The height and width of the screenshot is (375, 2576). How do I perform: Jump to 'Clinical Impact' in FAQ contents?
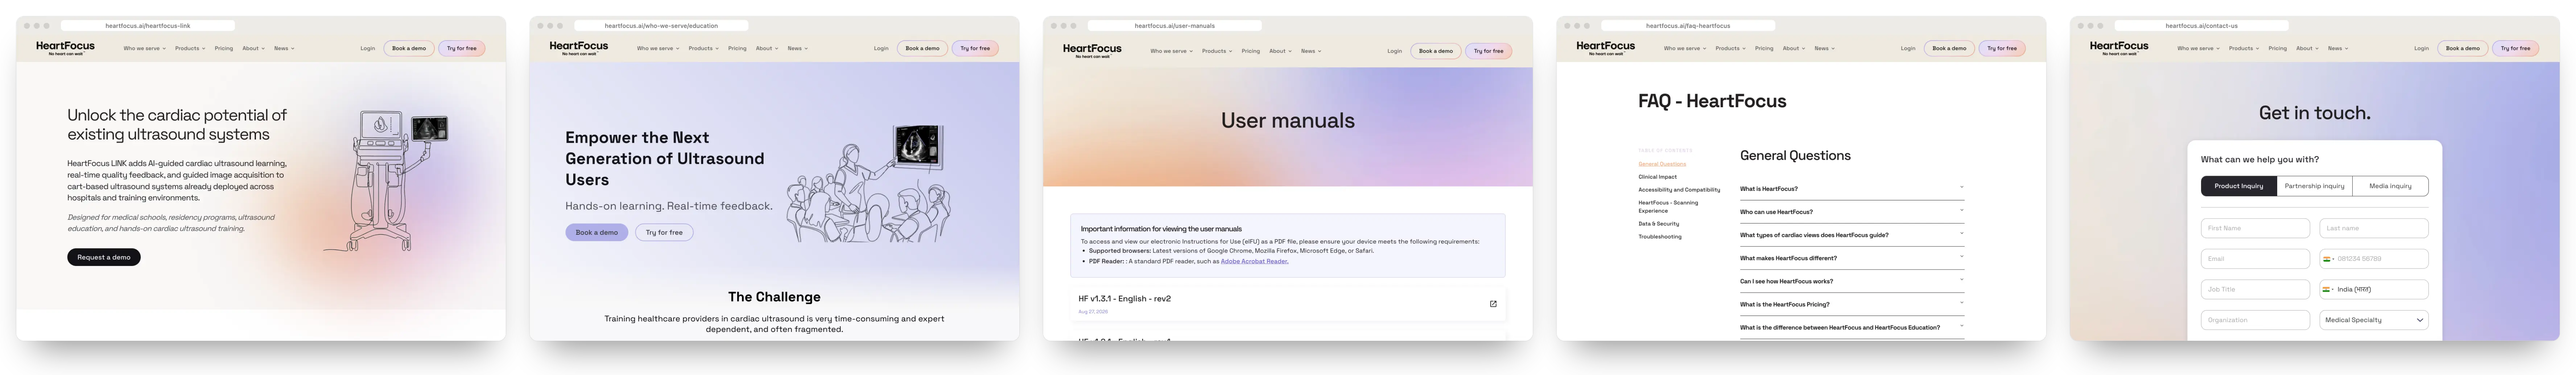(x=1657, y=177)
